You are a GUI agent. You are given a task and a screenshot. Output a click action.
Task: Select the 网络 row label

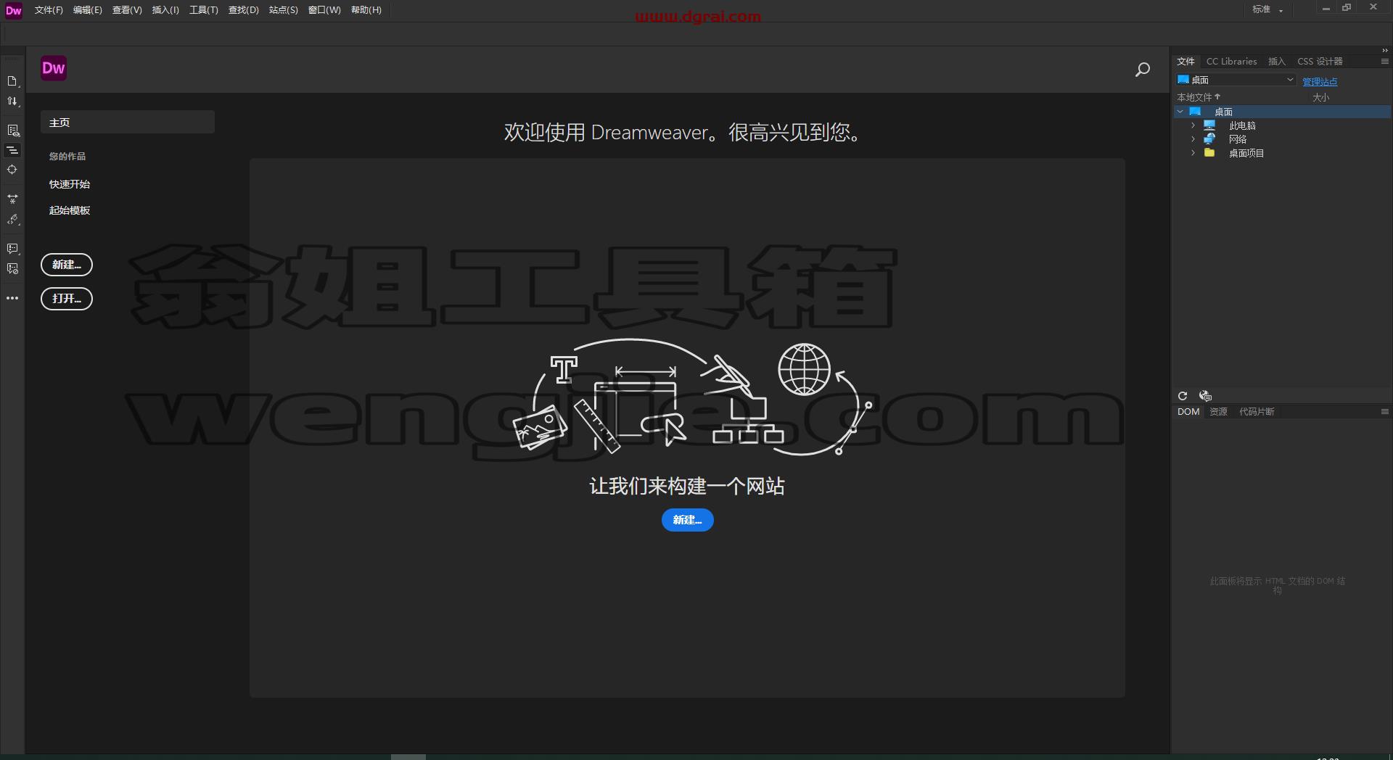pos(1238,139)
